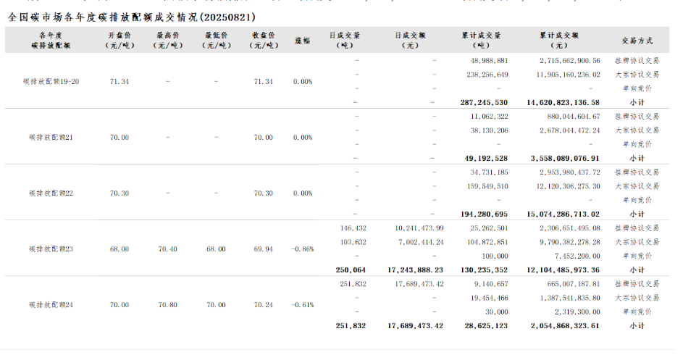Viewport: 683px width, 355px height.
Task: Select the subtotal volume 287,245,530 cell
Action: pos(484,102)
